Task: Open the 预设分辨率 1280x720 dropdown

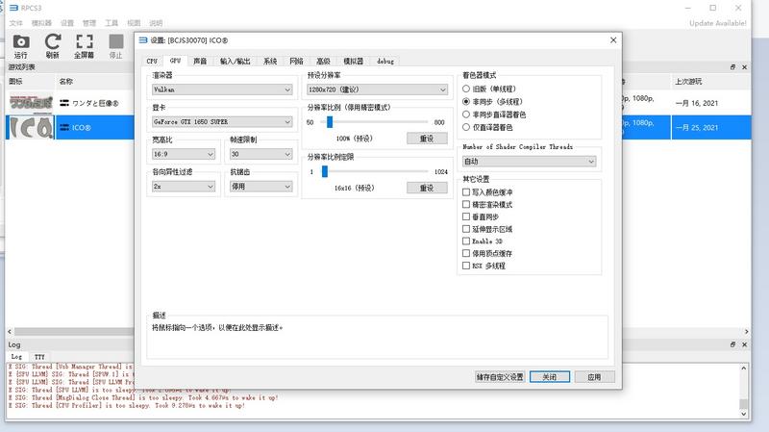Action: (377, 89)
